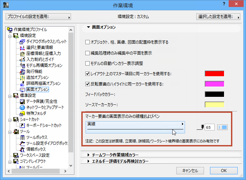Select 画面オプション in the tree
Image resolution: width=246 pixels, height=180 pixels.
click(x=37, y=90)
